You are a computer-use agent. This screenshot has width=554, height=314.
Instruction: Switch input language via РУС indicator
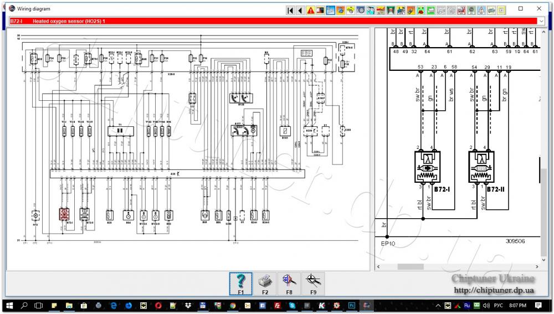point(498,306)
